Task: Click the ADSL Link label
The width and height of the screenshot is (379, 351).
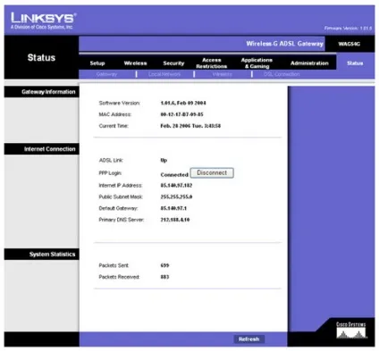Action: (111, 160)
